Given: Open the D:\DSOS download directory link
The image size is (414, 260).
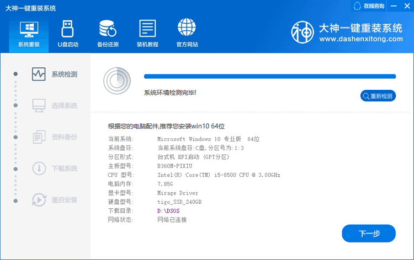Looking at the screenshot, I should tap(168, 211).
